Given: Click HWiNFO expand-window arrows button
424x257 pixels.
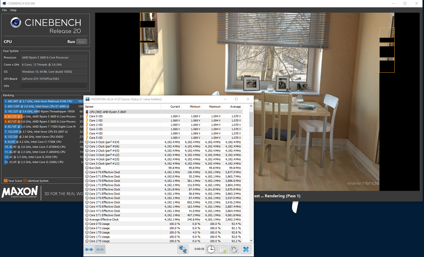Looking at the screenshot, I should pos(89,249).
